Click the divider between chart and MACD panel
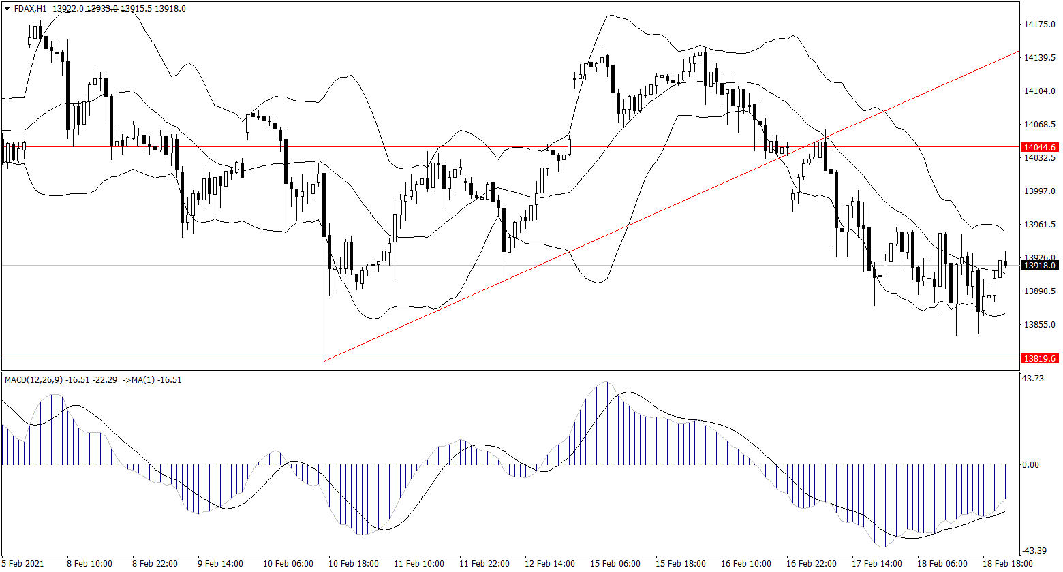The width and height of the screenshot is (1063, 572). [511, 371]
